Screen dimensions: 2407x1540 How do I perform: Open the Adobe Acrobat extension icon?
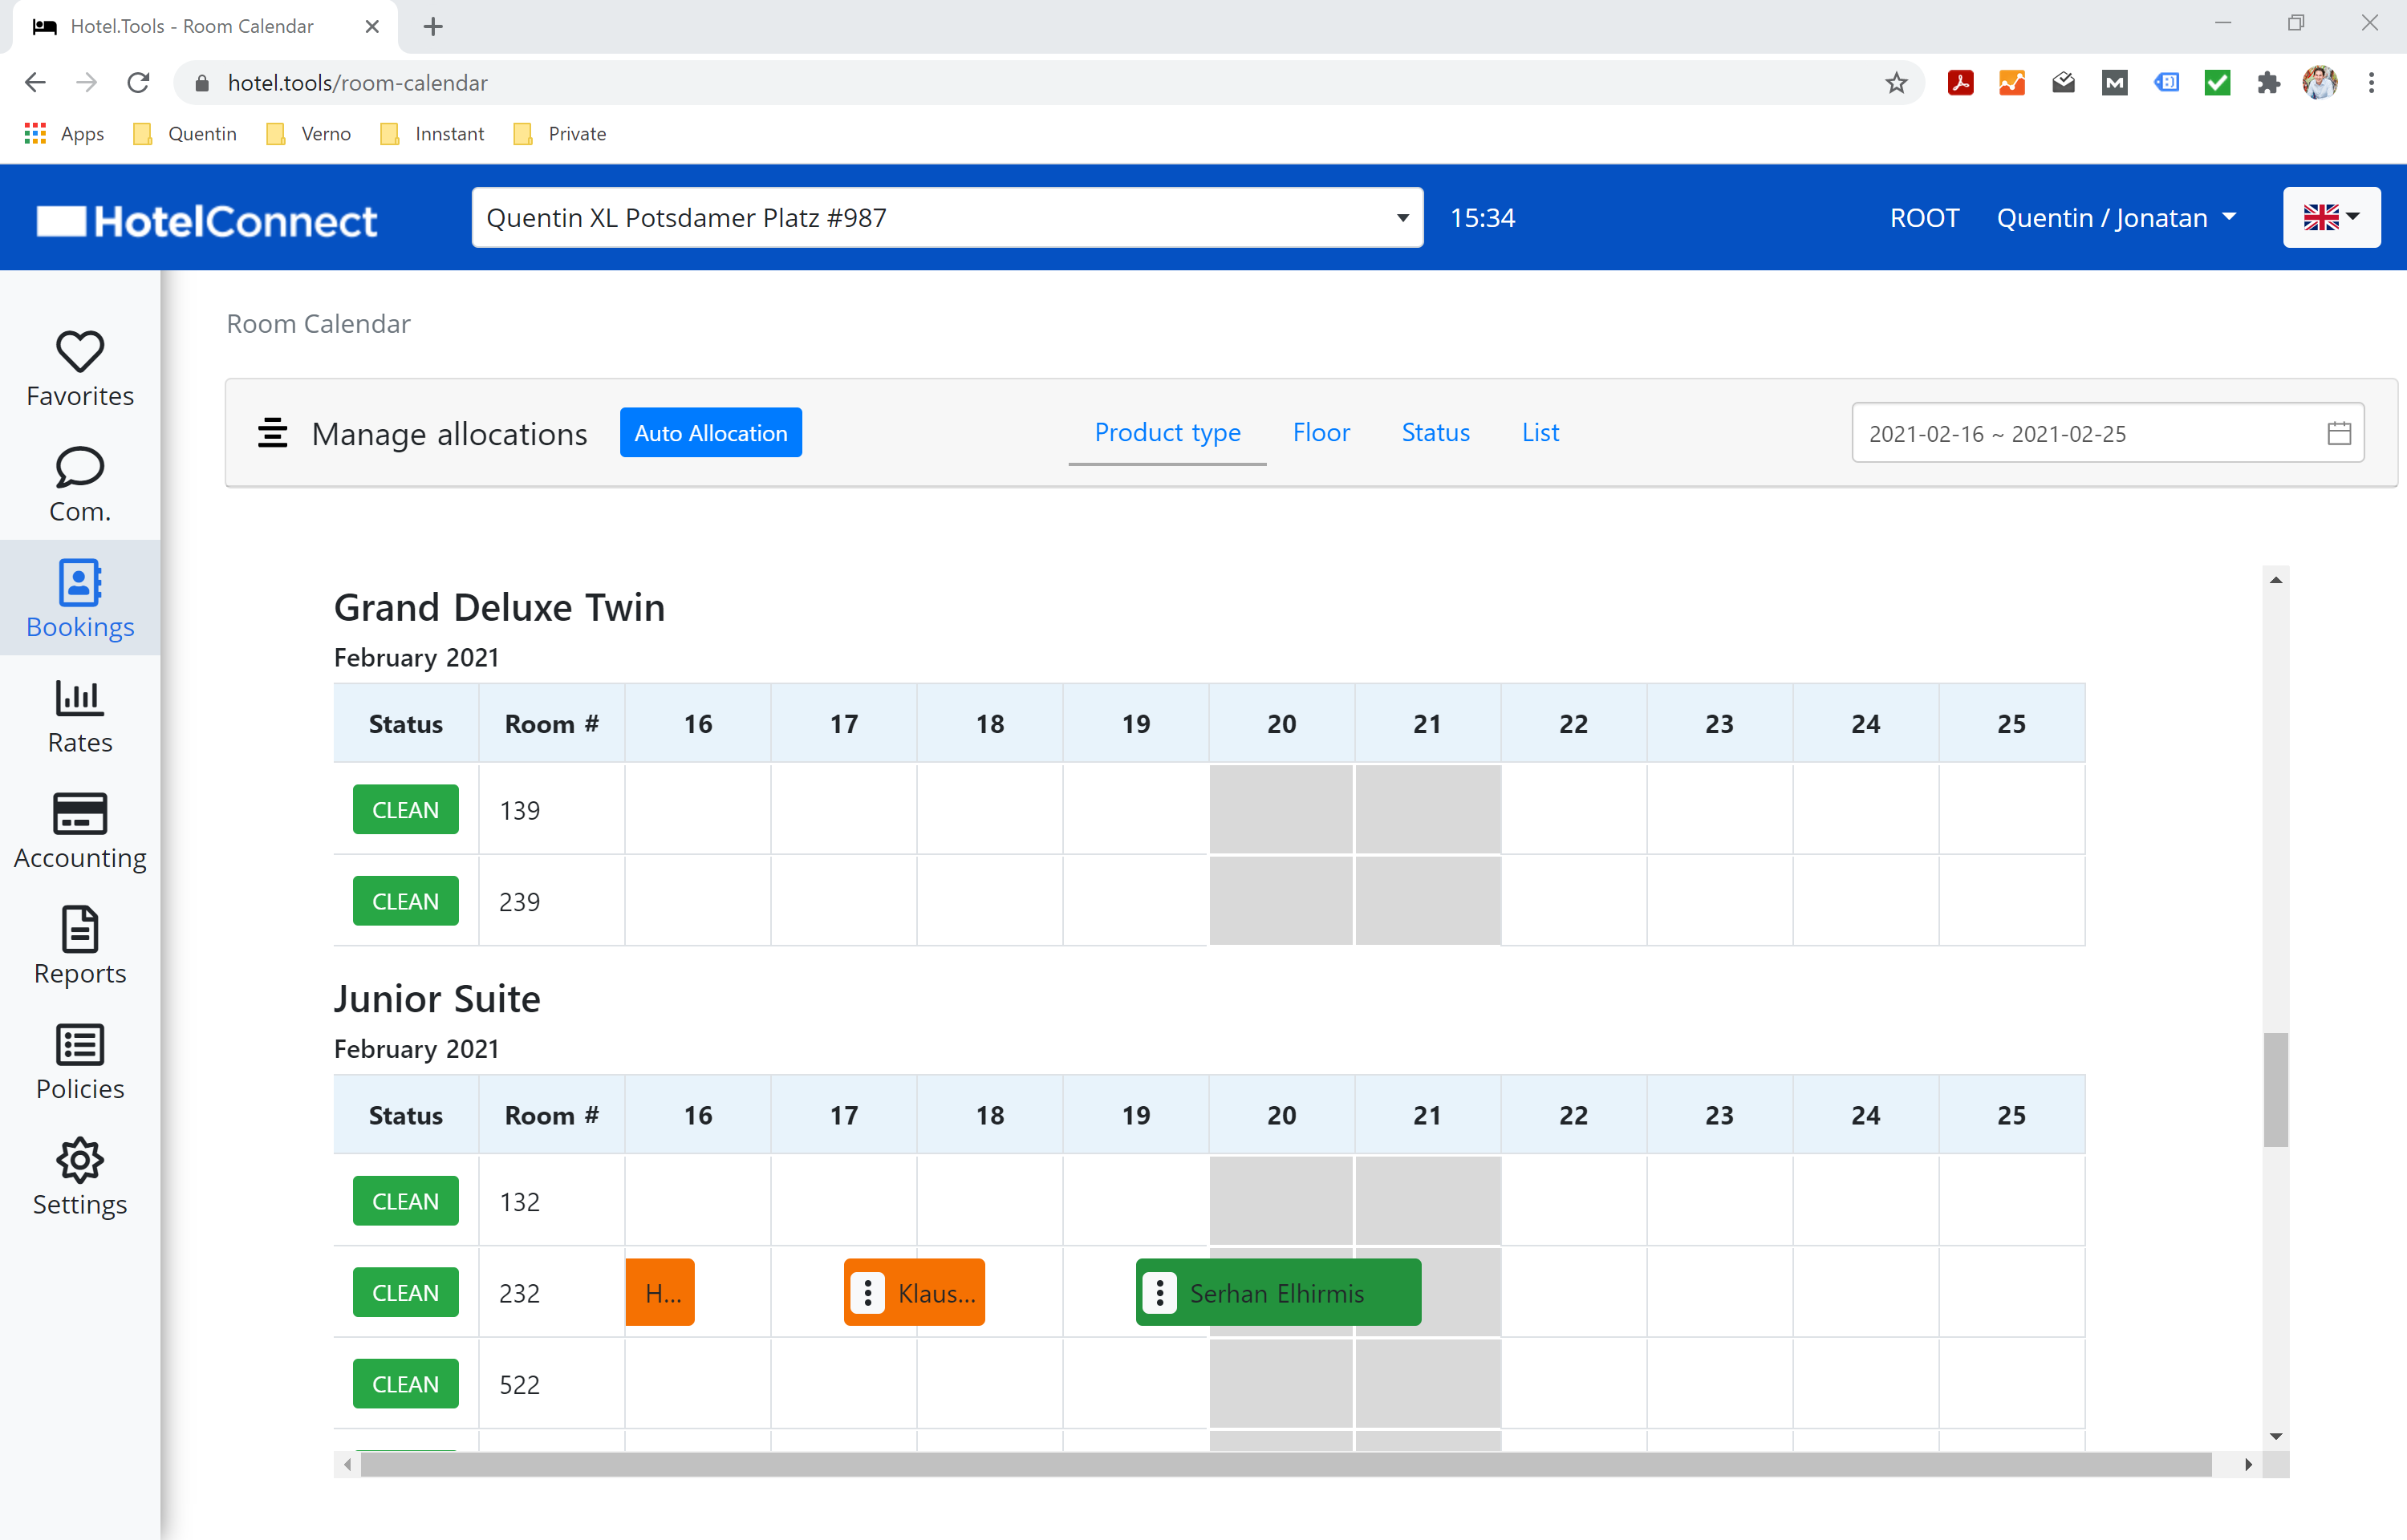1960,83
